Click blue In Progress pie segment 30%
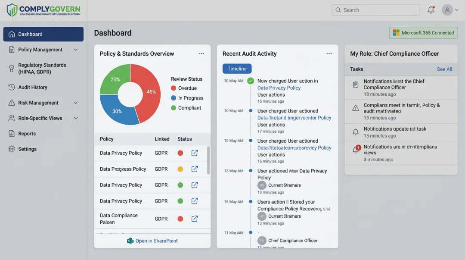 point(117,110)
